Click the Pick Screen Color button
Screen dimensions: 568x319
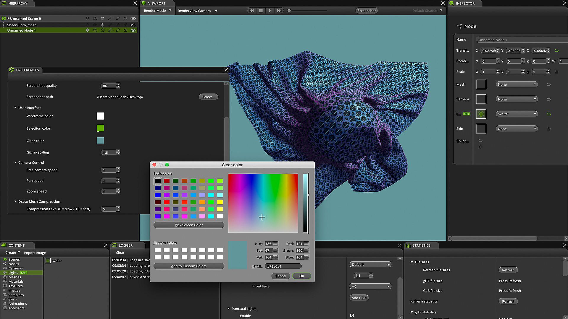(x=189, y=225)
